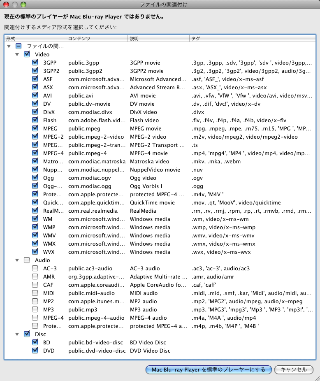Select the '.divx' tag cell
320x381 pixels.
pos(198,112)
